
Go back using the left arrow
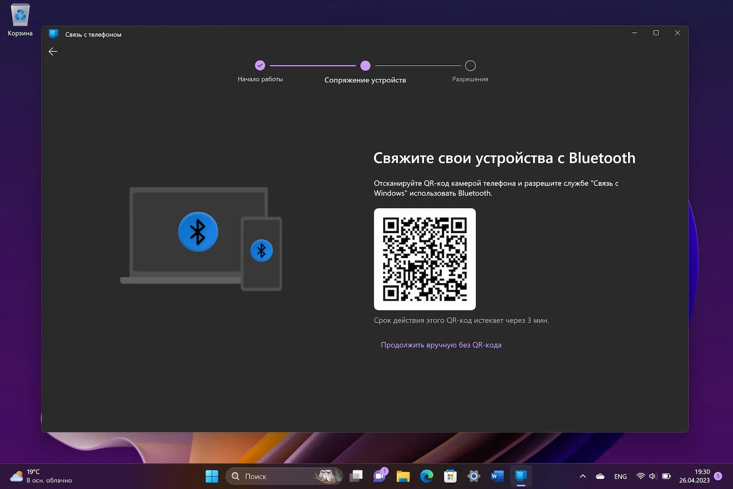coord(53,51)
